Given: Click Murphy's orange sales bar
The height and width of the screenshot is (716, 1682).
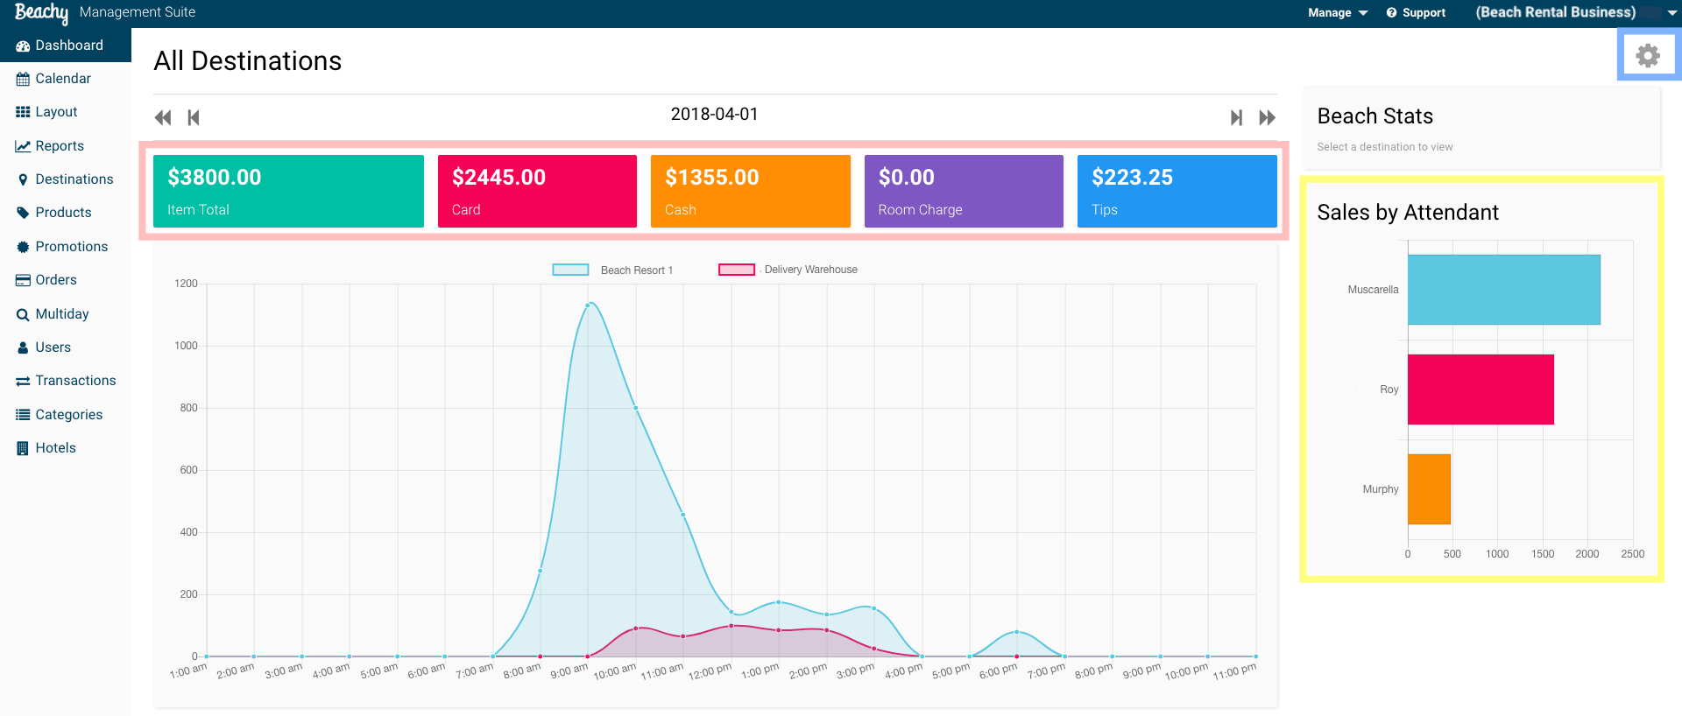Looking at the screenshot, I should point(1430,489).
